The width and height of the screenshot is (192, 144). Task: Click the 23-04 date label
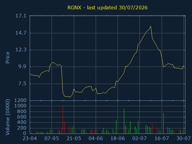pyautogui.click(x=30, y=139)
